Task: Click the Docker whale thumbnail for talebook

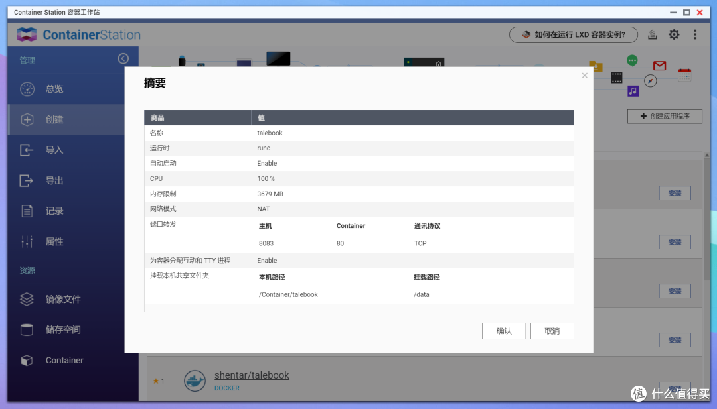Action: 195,380
